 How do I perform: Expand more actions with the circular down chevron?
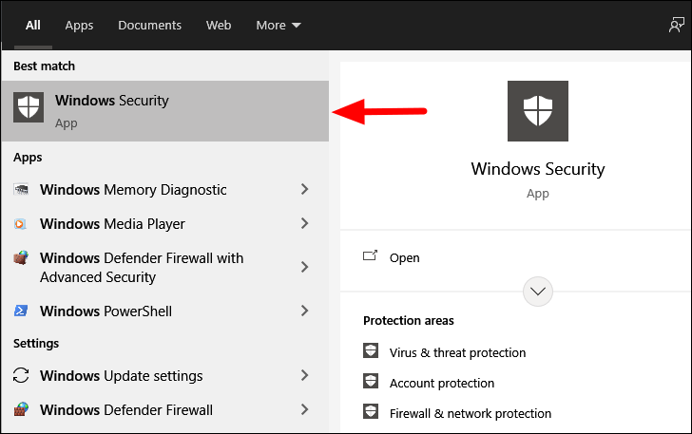click(538, 292)
